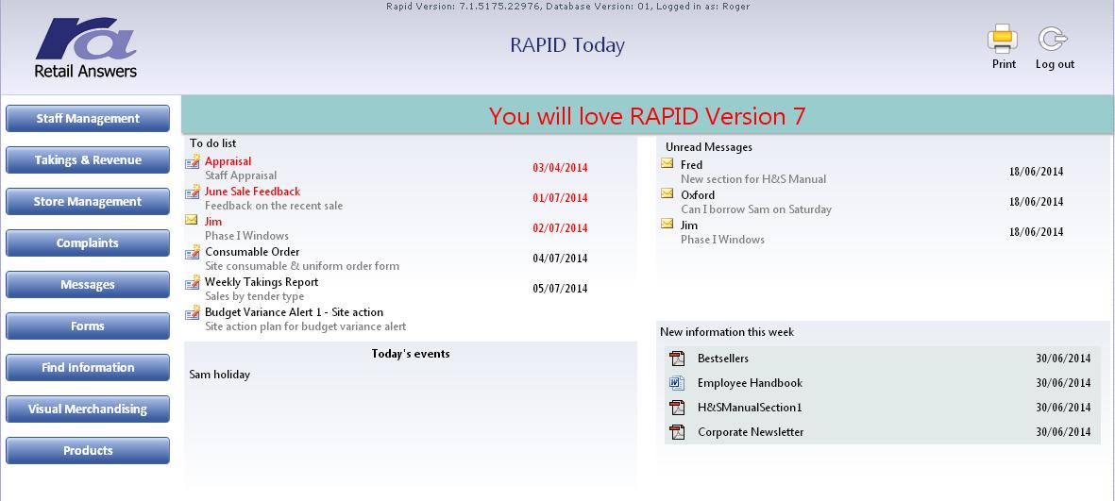Open Jim's to-do list message title

[213, 222]
